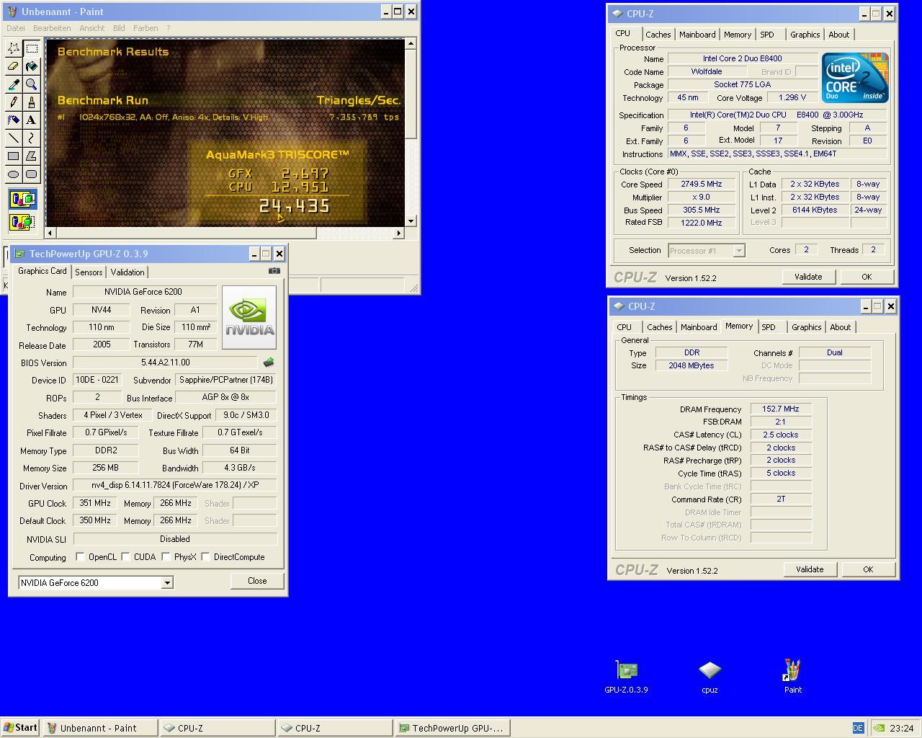This screenshot has width=922, height=738.
Task: Enable the OpenCL checkbox
Action: (x=81, y=557)
